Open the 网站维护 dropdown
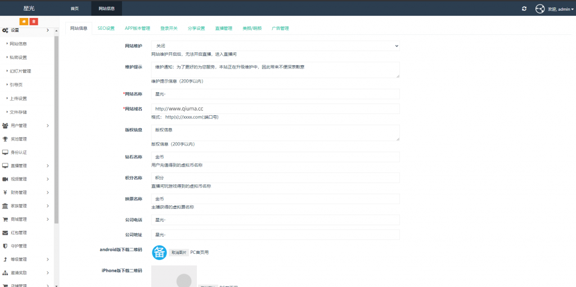The image size is (576, 287). [275, 45]
